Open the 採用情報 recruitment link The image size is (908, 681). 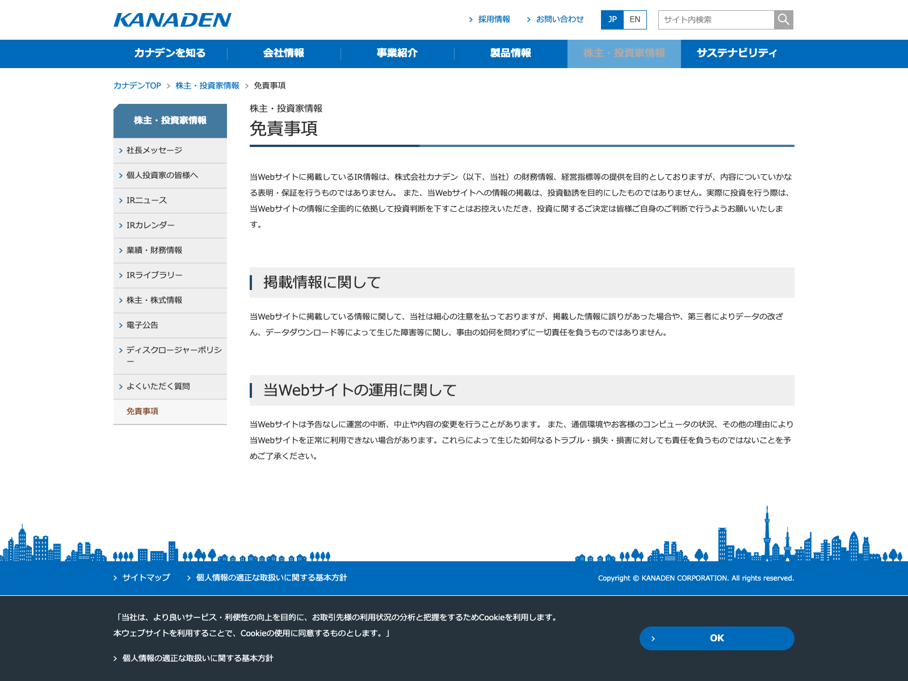click(494, 19)
